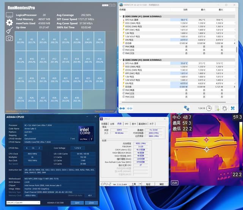Click the 59.8 °C maximum temperature value

(219, 20)
